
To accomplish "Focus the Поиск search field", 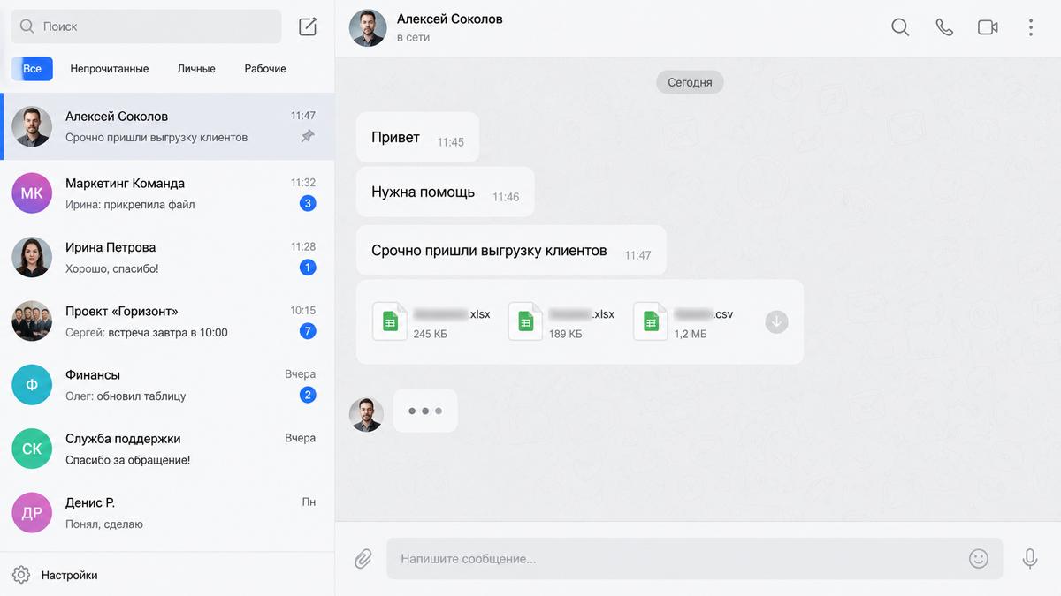I will pyautogui.click(x=146, y=26).
